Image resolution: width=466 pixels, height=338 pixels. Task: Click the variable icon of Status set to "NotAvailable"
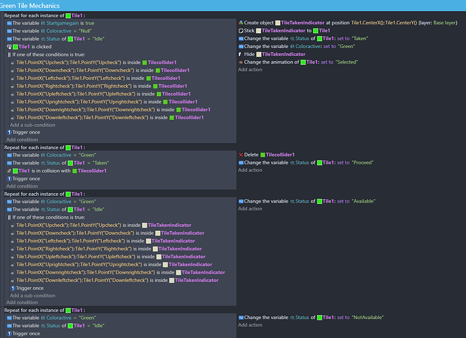(x=241, y=318)
